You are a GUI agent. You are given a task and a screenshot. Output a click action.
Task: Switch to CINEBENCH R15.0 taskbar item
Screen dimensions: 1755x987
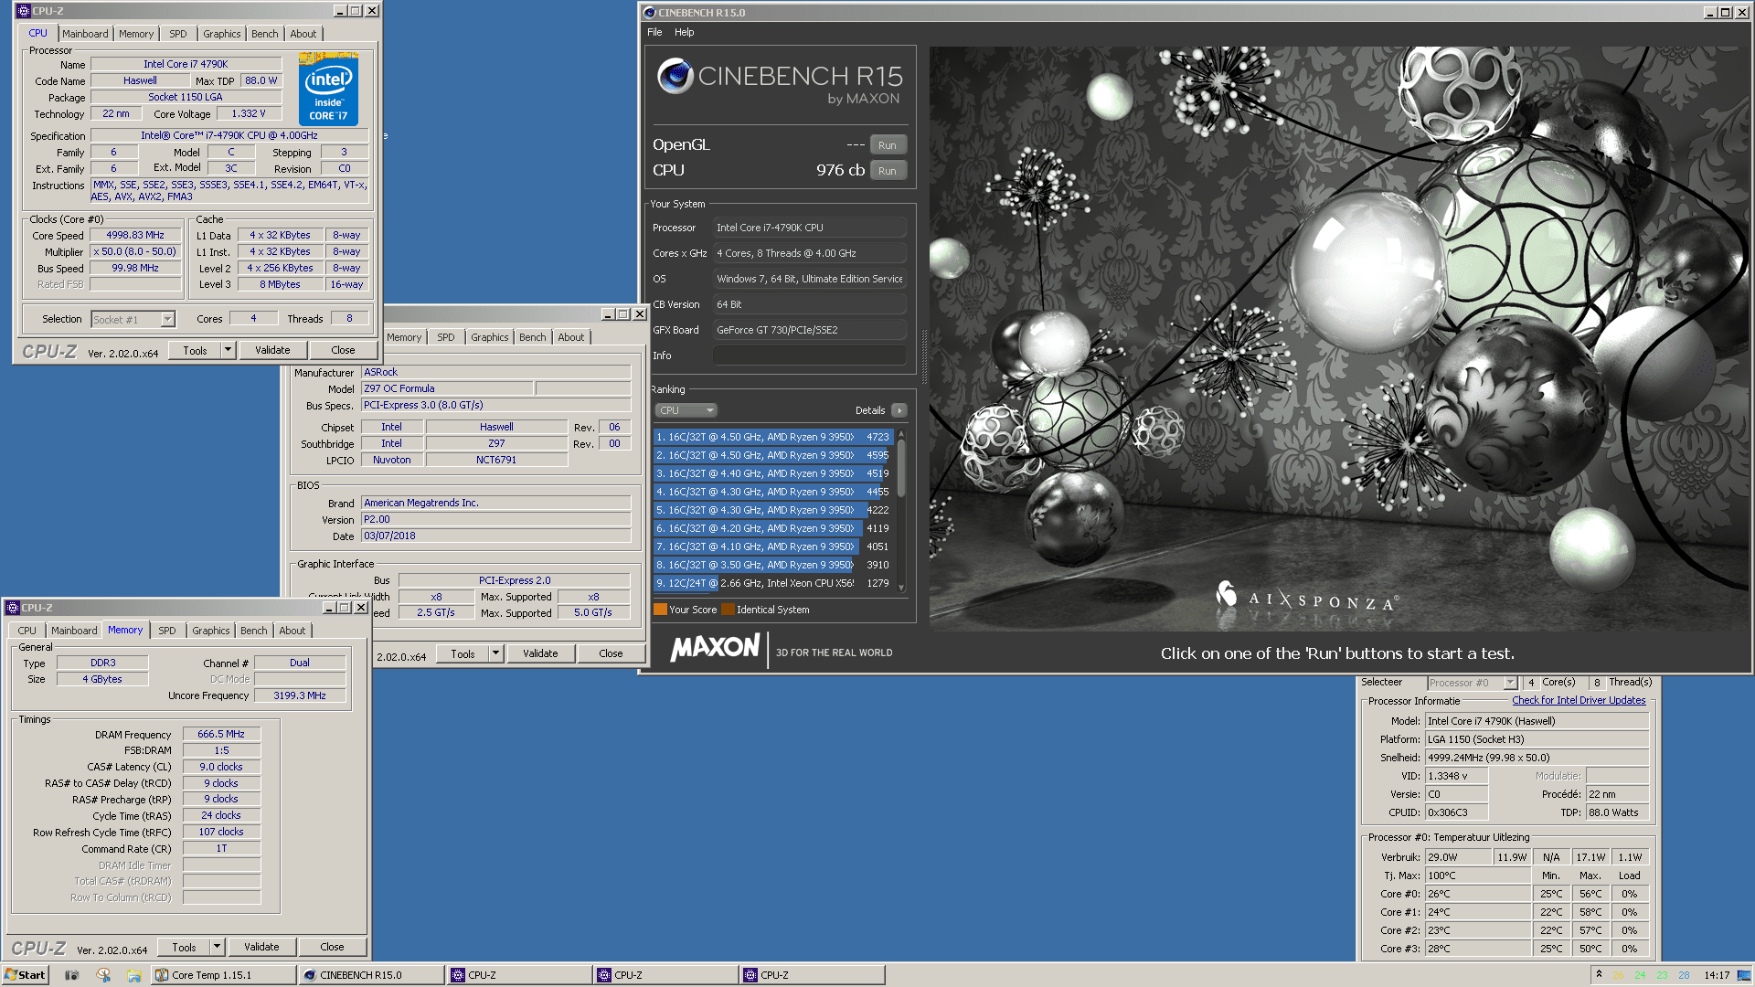point(371,975)
